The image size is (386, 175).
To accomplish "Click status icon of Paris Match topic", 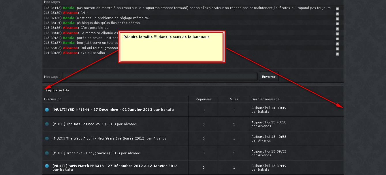I will tap(47, 166).
